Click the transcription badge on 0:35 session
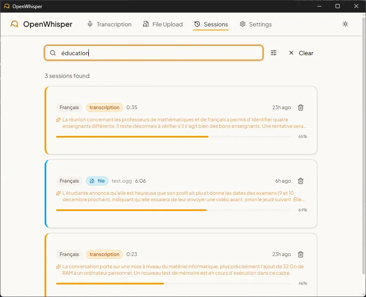366x297 pixels. (x=104, y=108)
